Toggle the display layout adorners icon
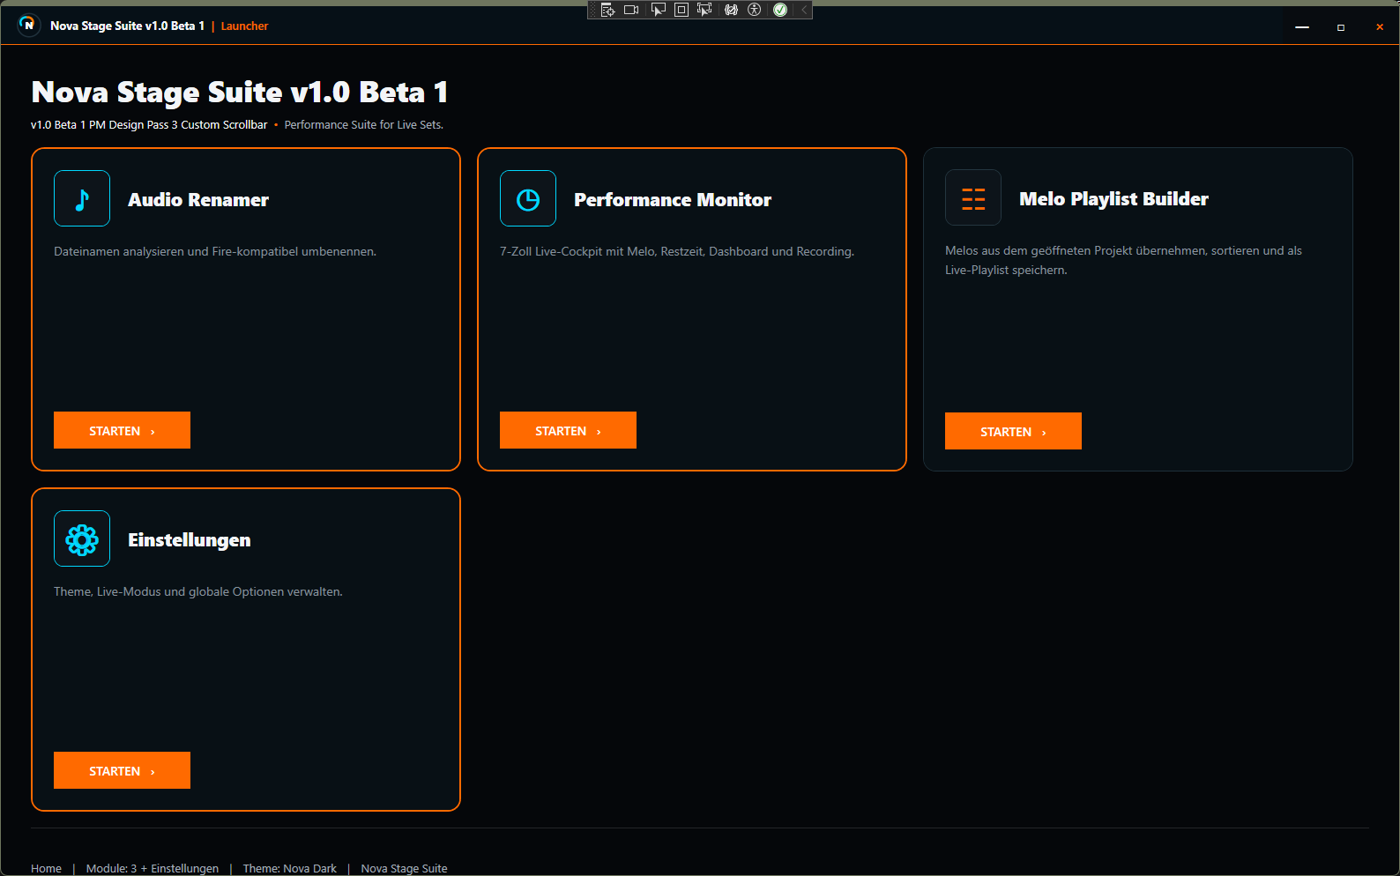Screen dimensions: 1400x876 click(681, 10)
